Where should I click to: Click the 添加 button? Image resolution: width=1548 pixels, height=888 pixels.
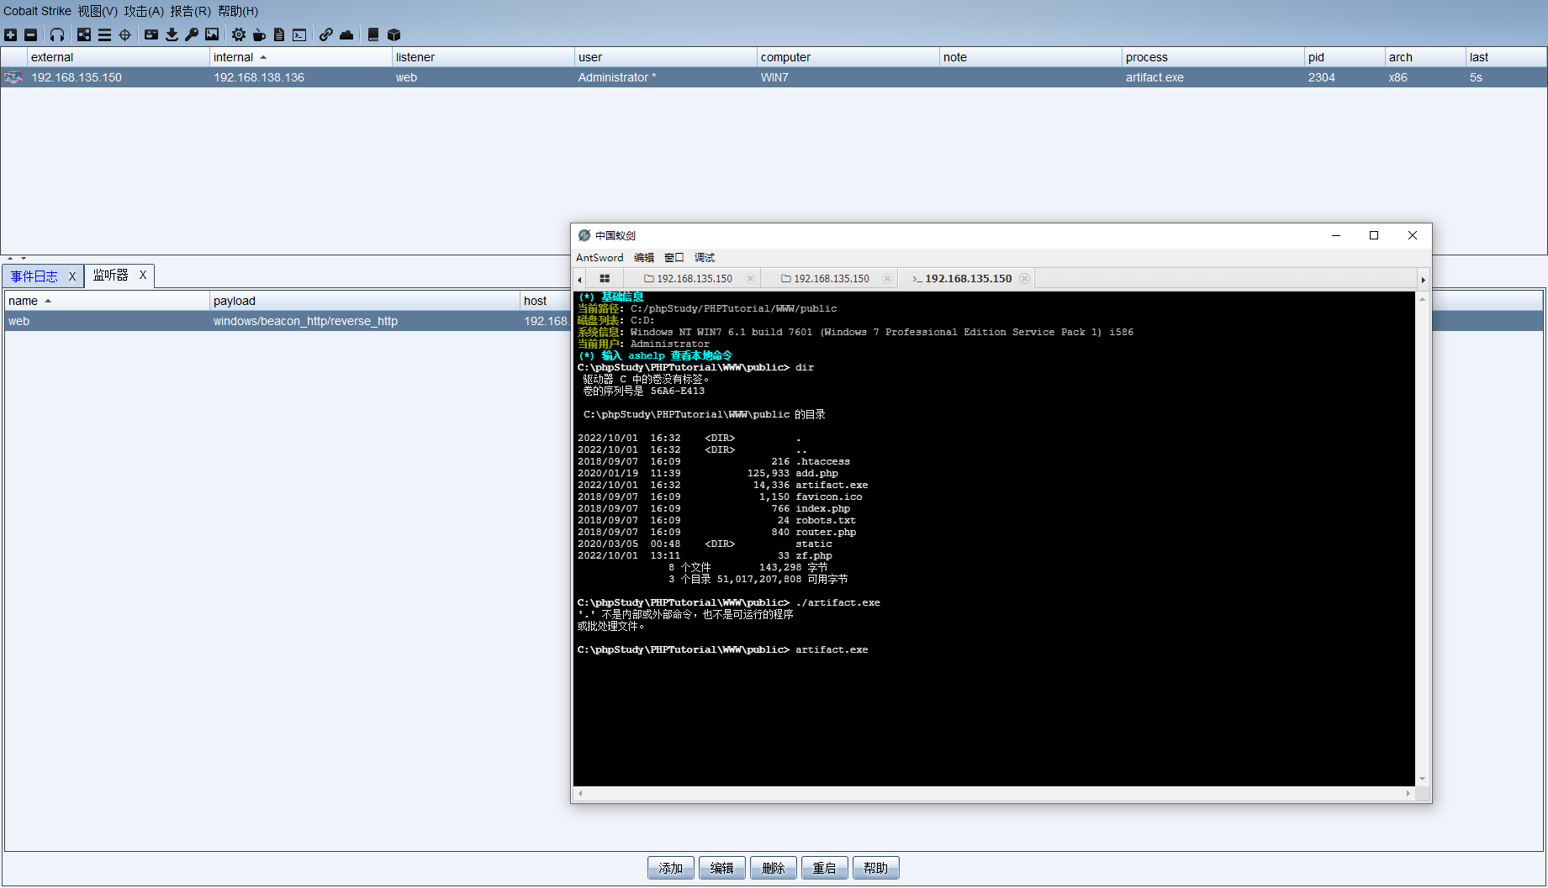(x=671, y=868)
